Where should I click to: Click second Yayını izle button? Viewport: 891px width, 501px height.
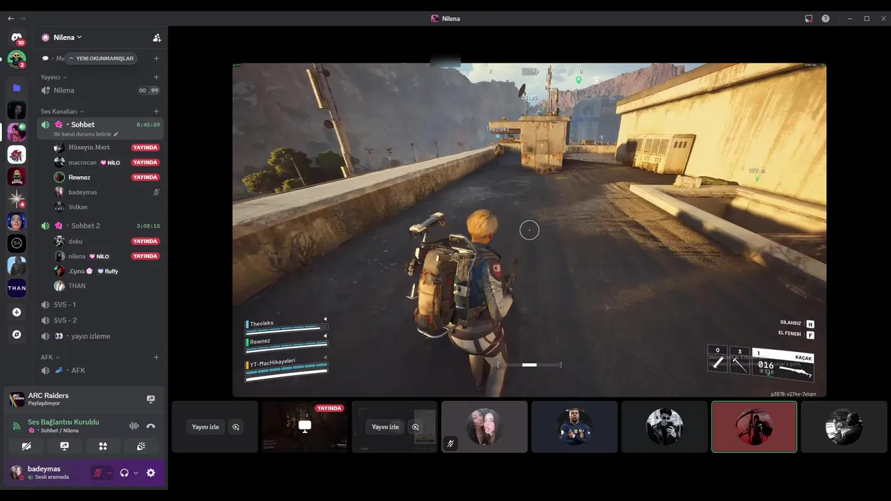[x=385, y=427]
